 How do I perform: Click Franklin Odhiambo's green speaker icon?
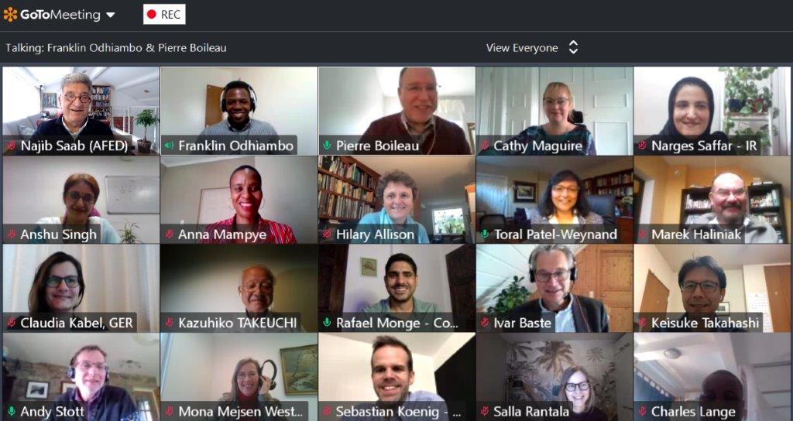169,146
